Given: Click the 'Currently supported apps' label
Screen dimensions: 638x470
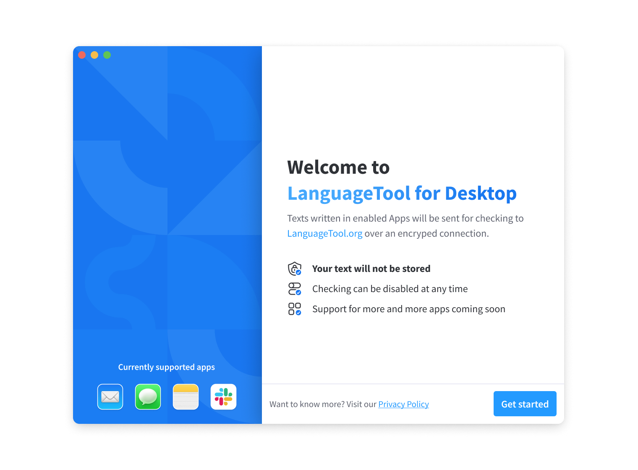Looking at the screenshot, I should point(166,367).
